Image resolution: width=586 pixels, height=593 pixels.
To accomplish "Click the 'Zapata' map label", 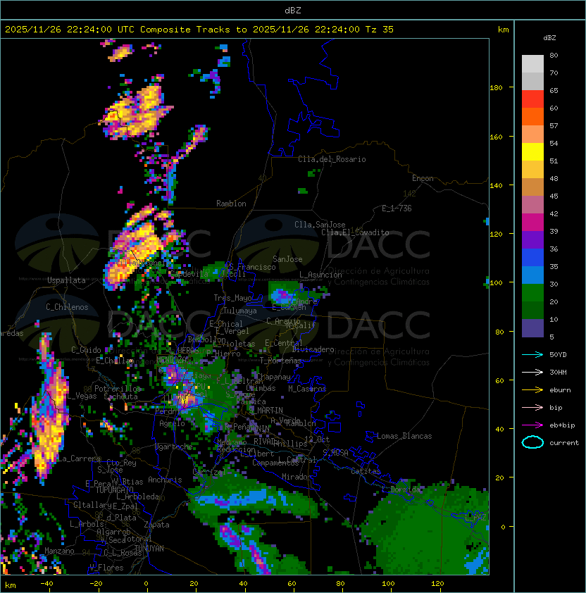I will [156, 525].
